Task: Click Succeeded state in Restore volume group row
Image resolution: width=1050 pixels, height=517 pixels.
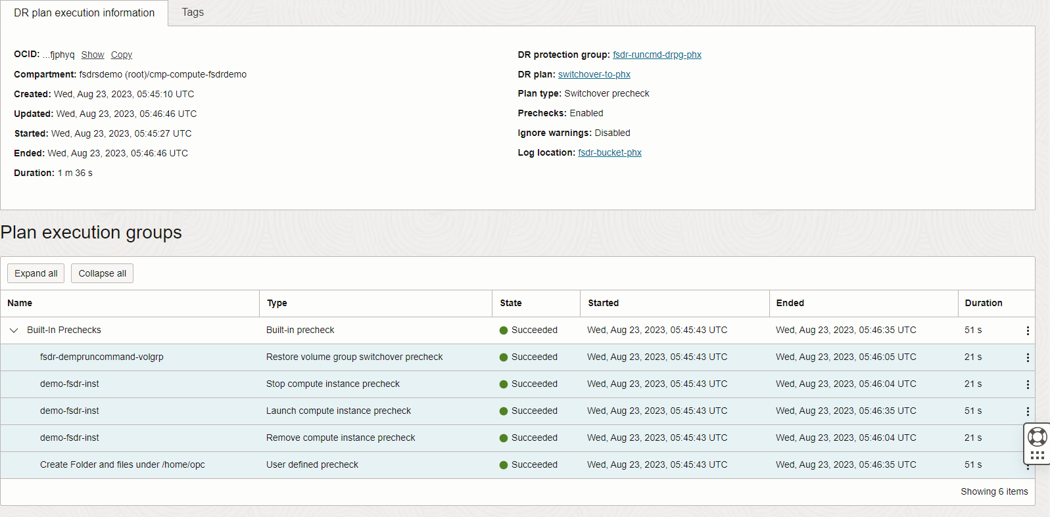Action: click(529, 357)
